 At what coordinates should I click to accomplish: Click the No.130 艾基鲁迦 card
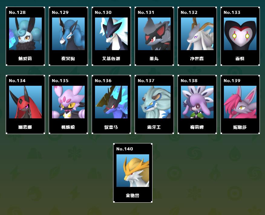[111, 36]
